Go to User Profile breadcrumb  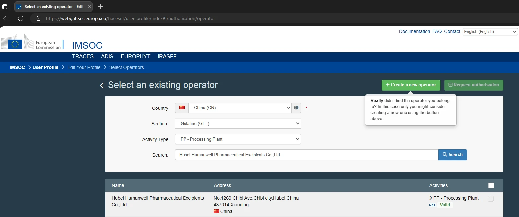click(x=45, y=67)
